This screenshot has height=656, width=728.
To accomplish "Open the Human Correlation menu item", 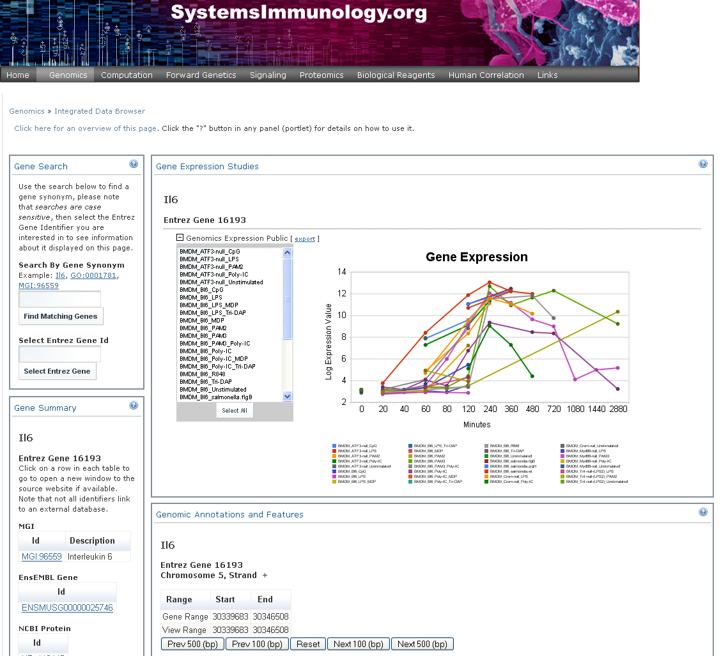I will point(486,75).
